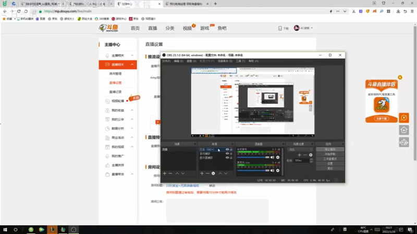Remove the selected scene with the minus icon
417x234 pixels.
point(170,173)
